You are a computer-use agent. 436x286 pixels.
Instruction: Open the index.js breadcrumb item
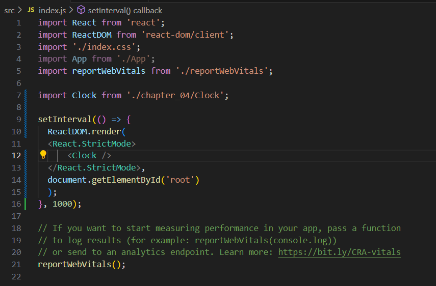pos(53,11)
